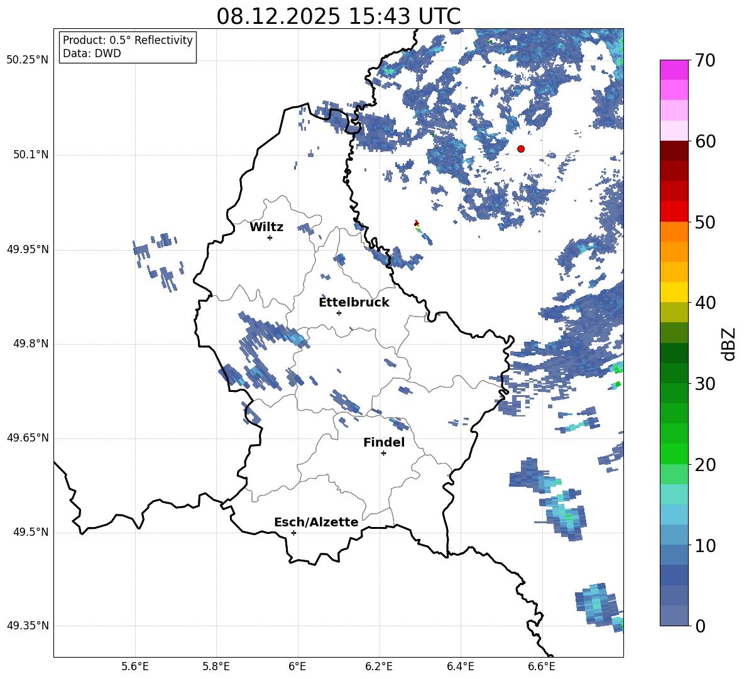744x679 pixels.
Task: Click the Ettelbruck city label
Action: click(x=354, y=303)
